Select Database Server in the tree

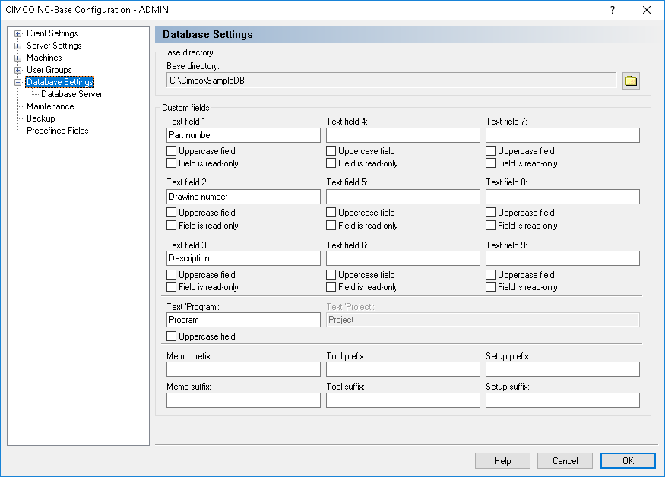[x=71, y=94]
